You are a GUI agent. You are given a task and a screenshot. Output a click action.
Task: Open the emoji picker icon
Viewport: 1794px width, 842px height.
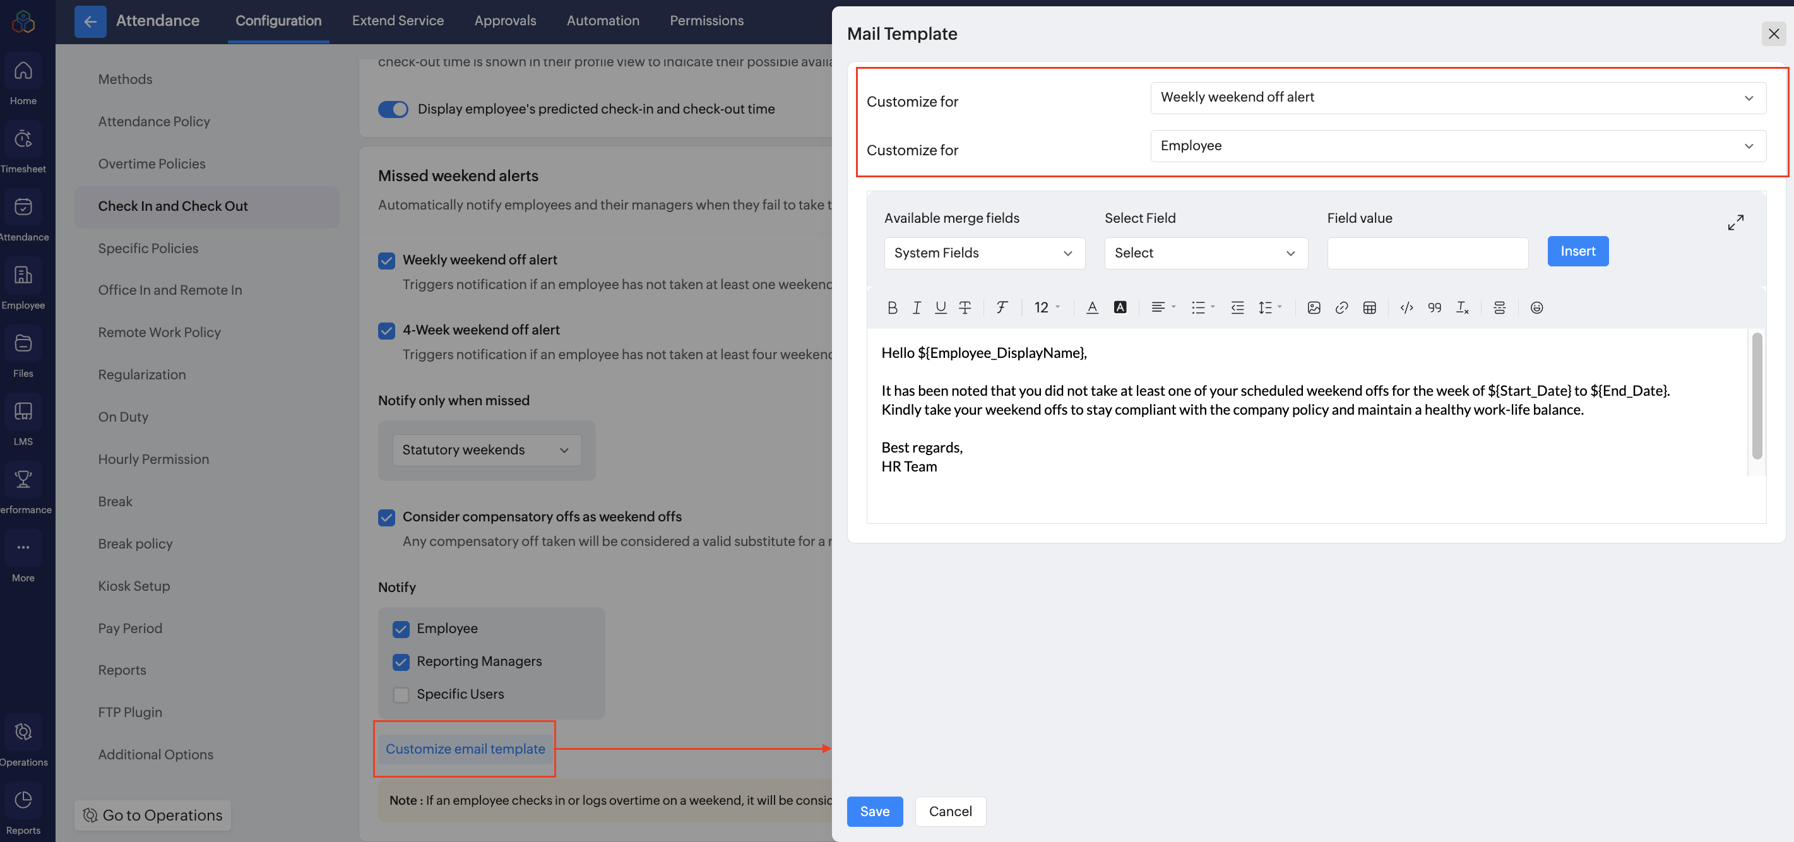(x=1536, y=307)
